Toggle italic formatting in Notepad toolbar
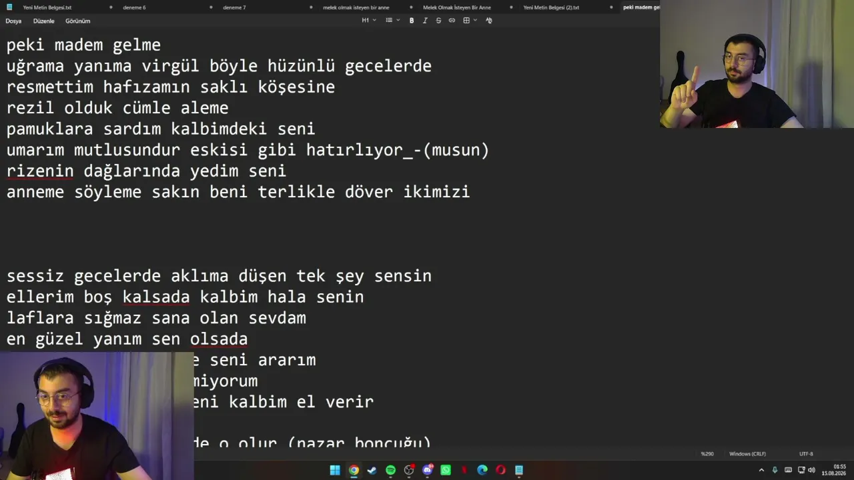 (425, 21)
